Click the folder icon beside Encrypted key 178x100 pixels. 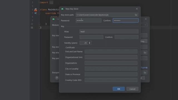coord(145,72)
